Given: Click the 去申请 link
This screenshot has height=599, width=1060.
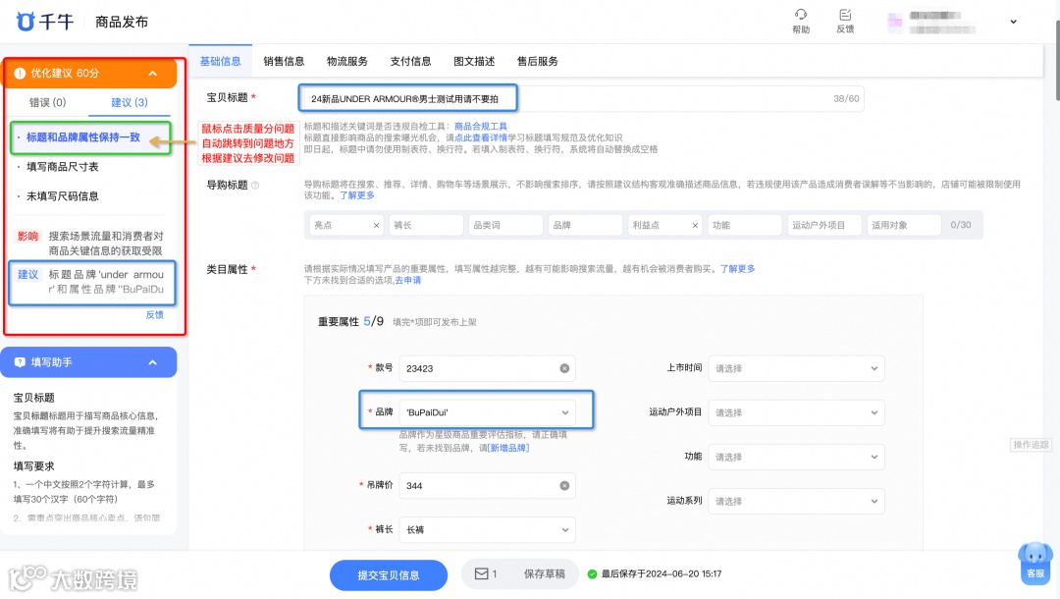Looking at the screenshot, I should click(407, 280).
